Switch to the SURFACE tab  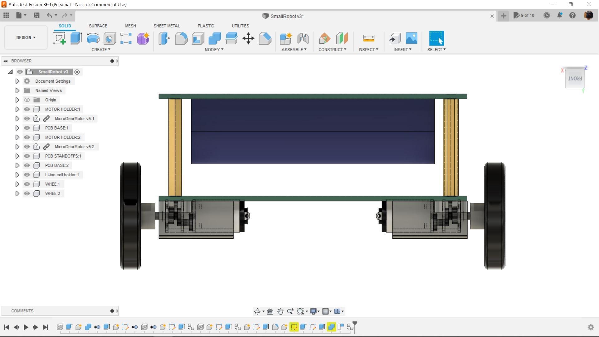coord(98,26)
